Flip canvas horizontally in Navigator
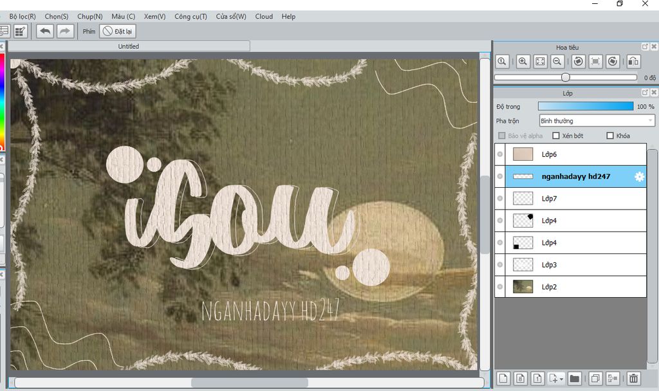This screenshot has width=659, height=391. point(633,61)
